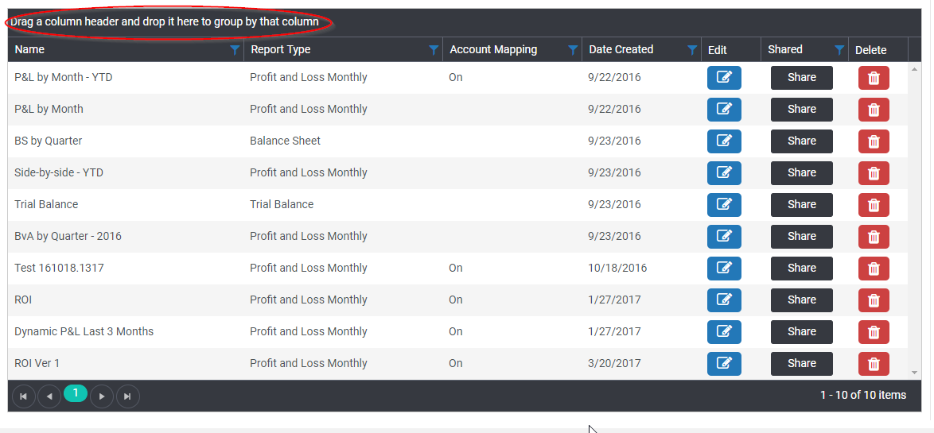
Task: Share the P&L by Month report
Action: [x=801, y=109]
